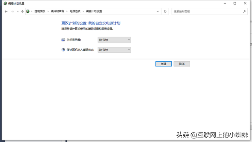Click the title bar power plan icon
The image size is (252, 142).
(5, 3)
